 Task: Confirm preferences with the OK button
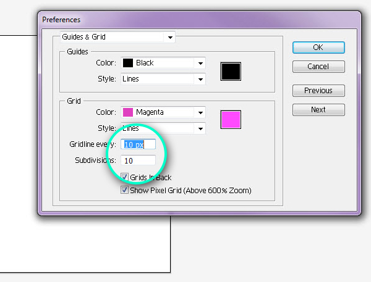[318, 48]
